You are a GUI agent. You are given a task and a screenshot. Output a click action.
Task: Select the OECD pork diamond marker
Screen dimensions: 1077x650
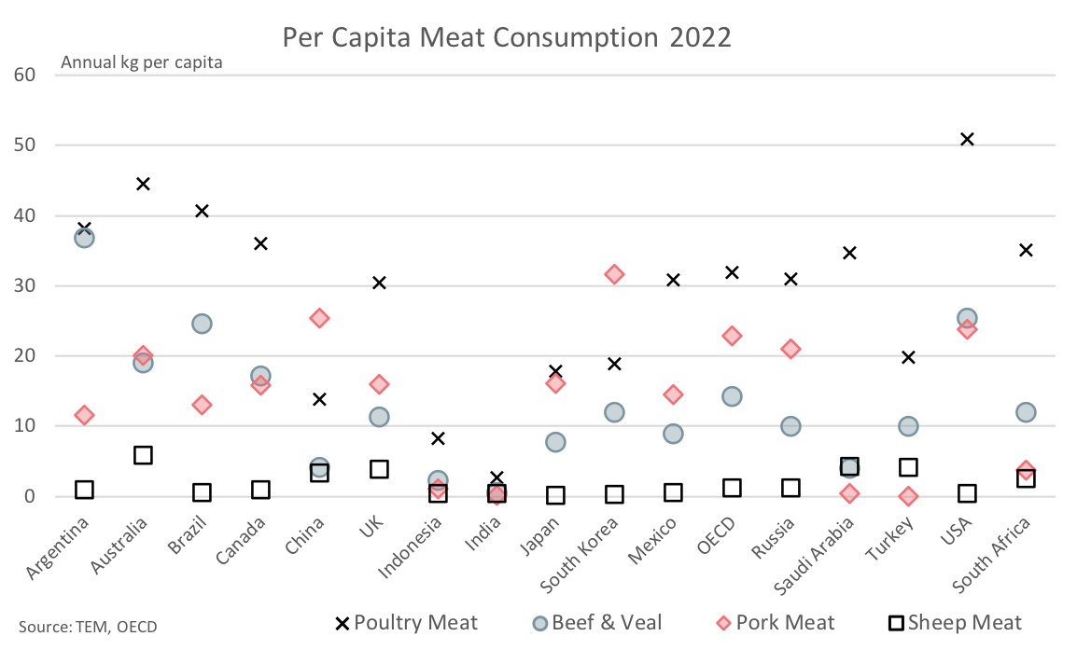point(732,336)
